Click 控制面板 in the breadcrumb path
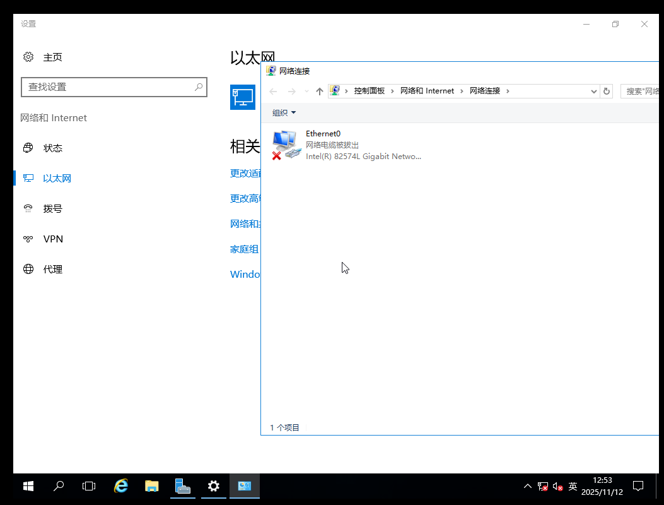This screenshot has width=664, height=505. [370, 91]
